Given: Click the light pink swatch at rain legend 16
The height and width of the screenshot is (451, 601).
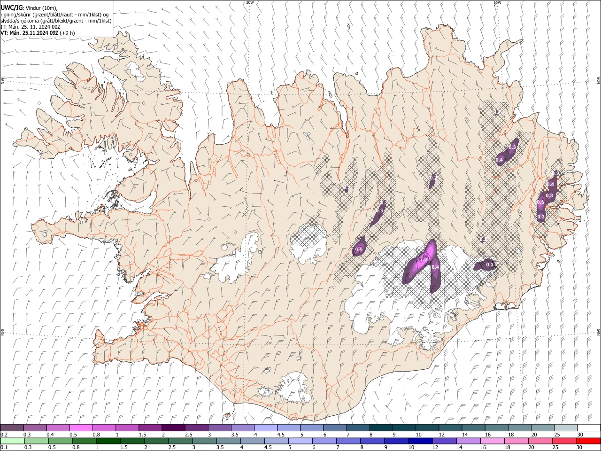Looking at the screenshot, I should pyautogui.click(x=493, y=441).
